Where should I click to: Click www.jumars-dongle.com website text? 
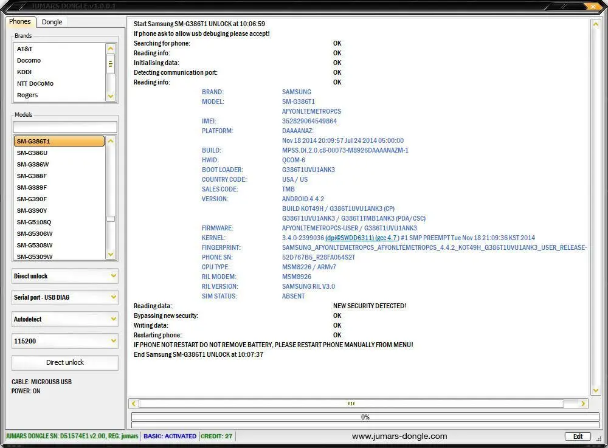click(399, 436)
